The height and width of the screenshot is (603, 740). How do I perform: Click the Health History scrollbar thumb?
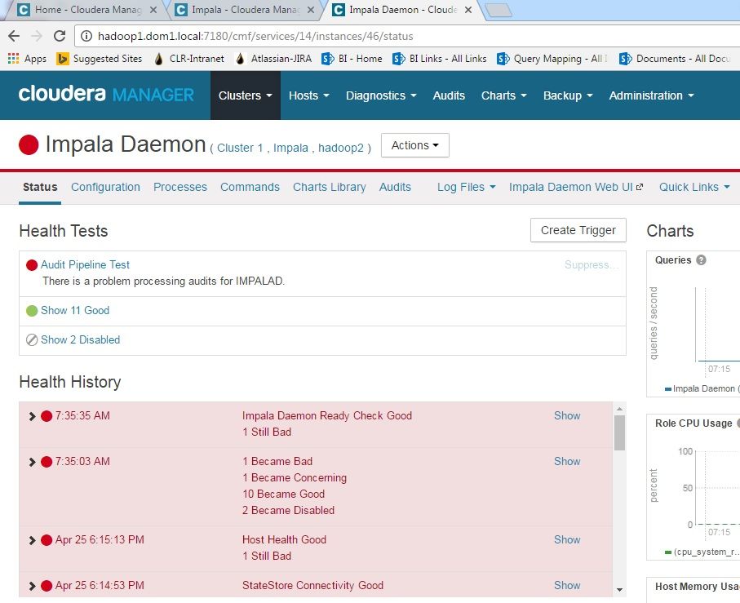click(619, 432)
